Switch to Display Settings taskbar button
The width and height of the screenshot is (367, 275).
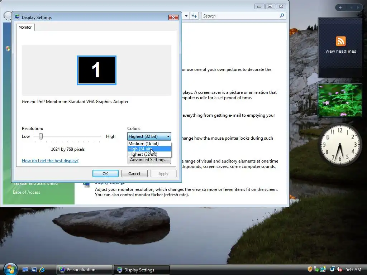point(142,270)
